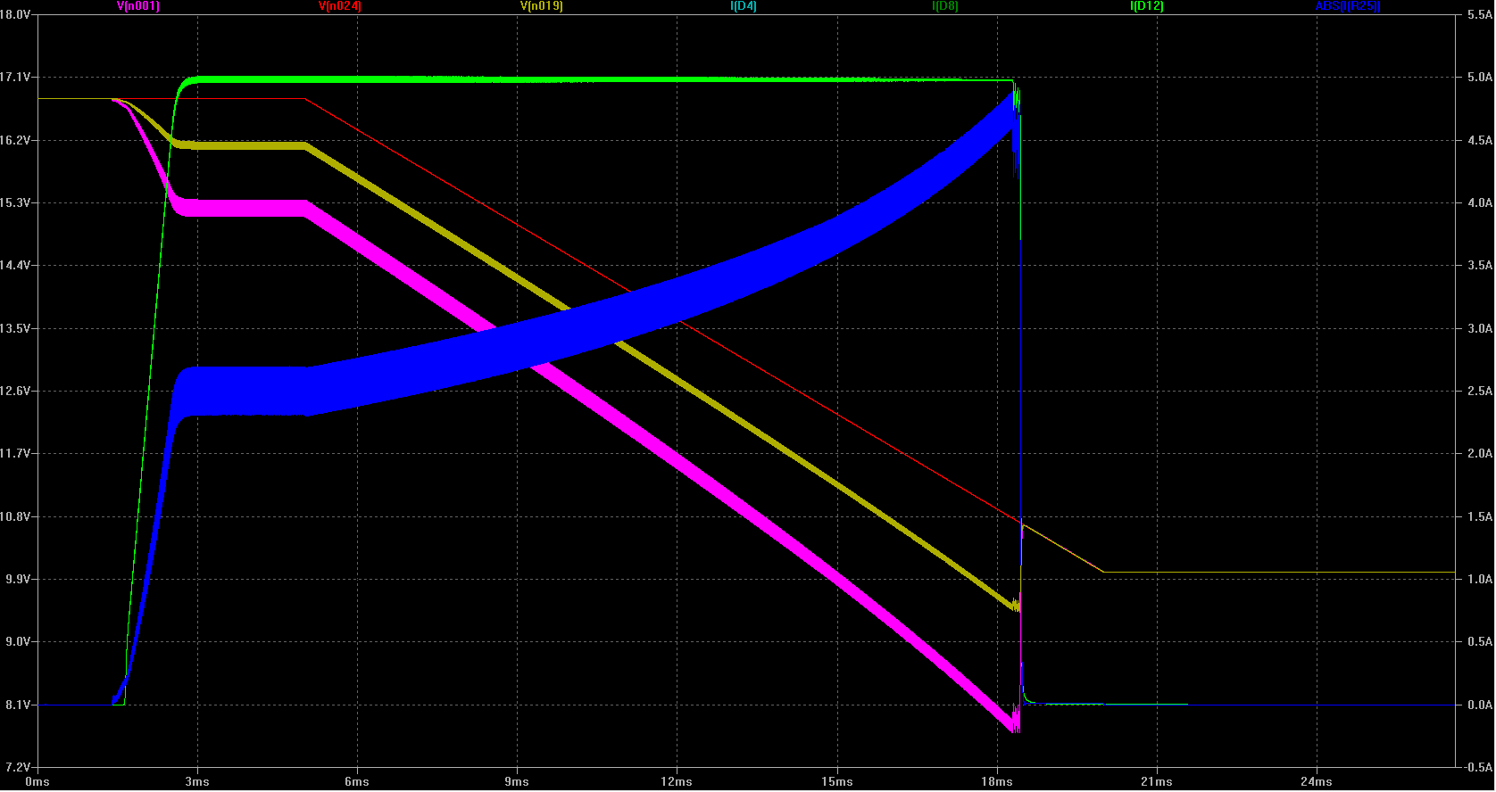Image resolution: width=1496 pixels, height=792 pixels.
Task: Click the blue ABS(I(R25)) trace label
Action: [x=1348, y=6]
